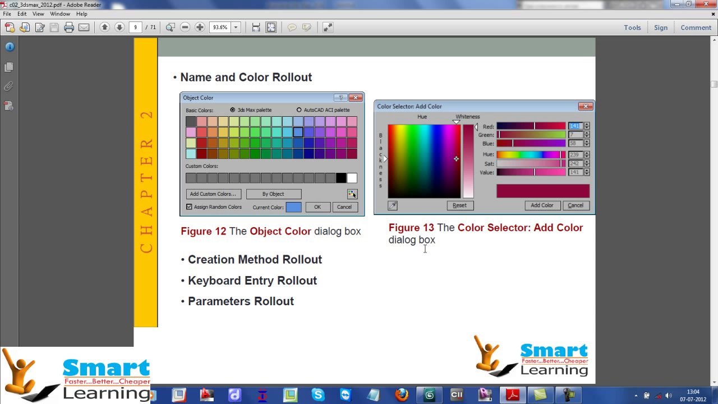This screenshot has width=718, height=404.
Task: Click the By Object button
Action: pyautogui.click(x=273, y=194)
